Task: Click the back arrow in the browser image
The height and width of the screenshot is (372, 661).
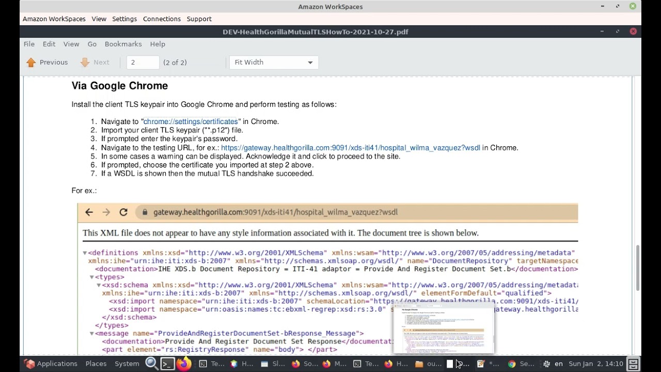Action: 89,212
